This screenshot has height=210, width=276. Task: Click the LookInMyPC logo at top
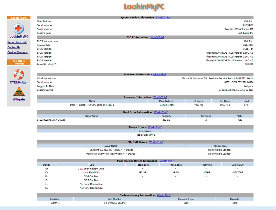pyautogui.click(x=144, y=7)
